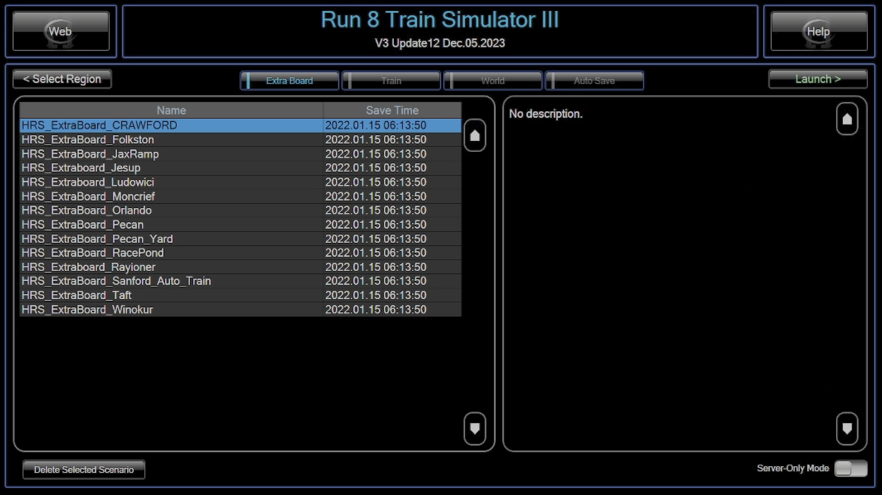Go back with Select Region
Screen dimensions: 882x495
point(62,79)
